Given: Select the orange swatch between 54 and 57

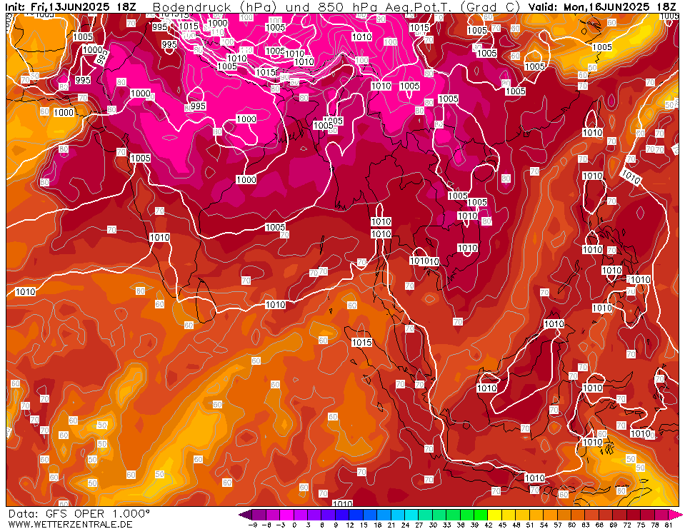Looking at the screenshot, I should coord(551,514).
